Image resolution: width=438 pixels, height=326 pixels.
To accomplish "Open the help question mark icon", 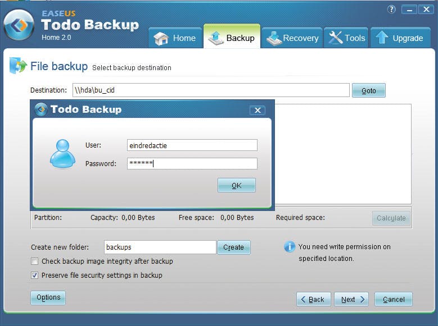I will point(391,10).
